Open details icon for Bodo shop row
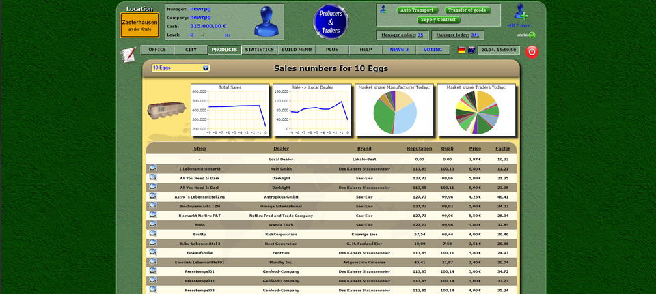This screenshot has height=294, width=656. [x=153, y=224]
